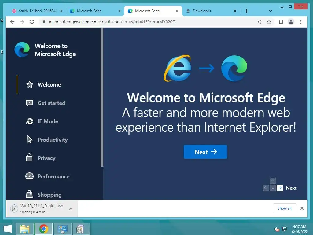Close the Downloads tab

point(235,11)
